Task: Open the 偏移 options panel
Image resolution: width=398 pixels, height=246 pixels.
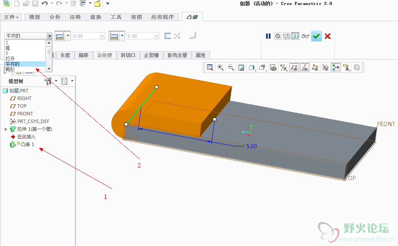Action: pyautogui.click(x=83, y=55)
